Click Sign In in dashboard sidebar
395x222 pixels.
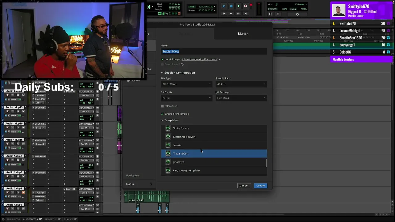click(x=130, y=184)
